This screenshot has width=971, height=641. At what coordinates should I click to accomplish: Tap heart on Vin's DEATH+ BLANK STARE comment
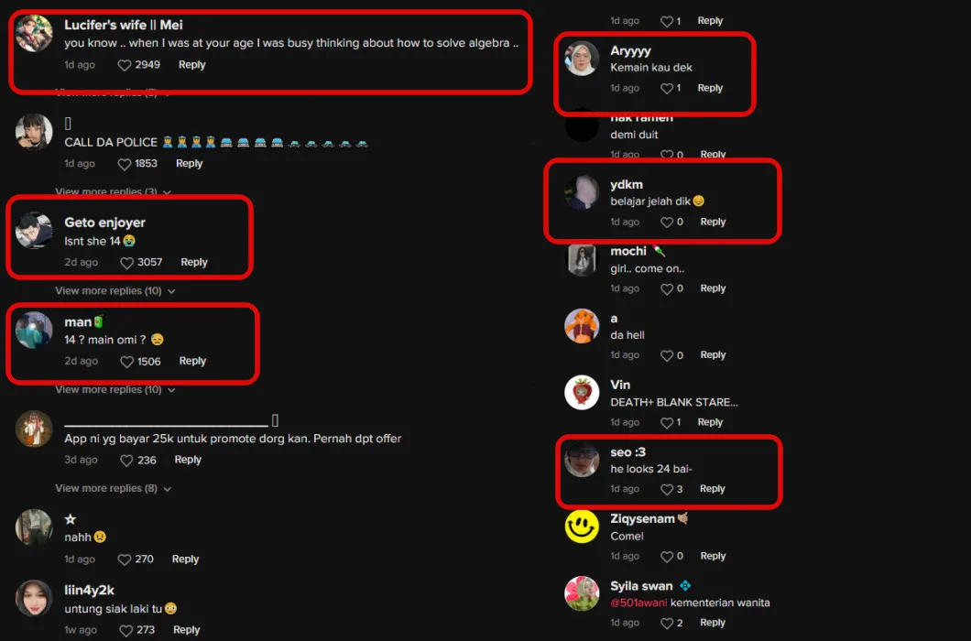[x=667, y=422]
